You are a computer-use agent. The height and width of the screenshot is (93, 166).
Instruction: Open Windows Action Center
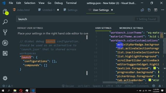(x=162, y=91)
